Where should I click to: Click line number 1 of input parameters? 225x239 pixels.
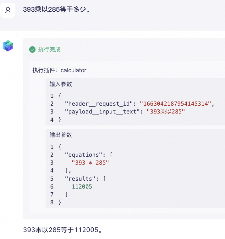[52, 96]
